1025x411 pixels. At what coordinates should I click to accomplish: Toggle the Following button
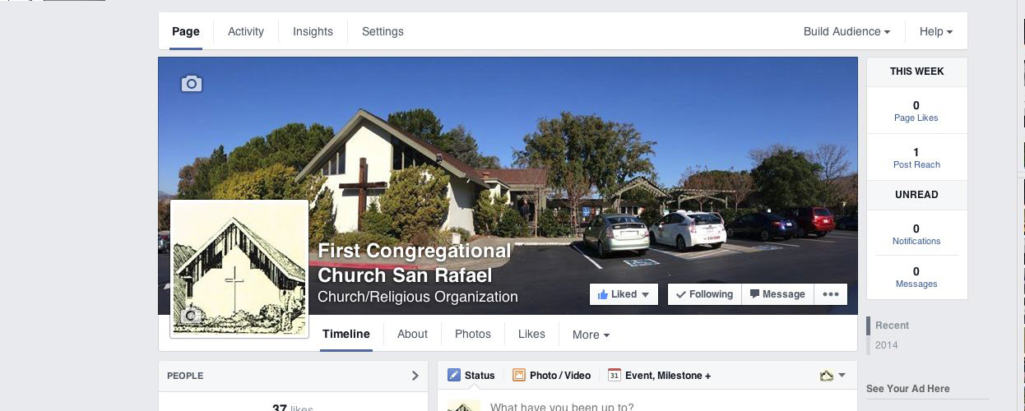[x=704, y=294]
